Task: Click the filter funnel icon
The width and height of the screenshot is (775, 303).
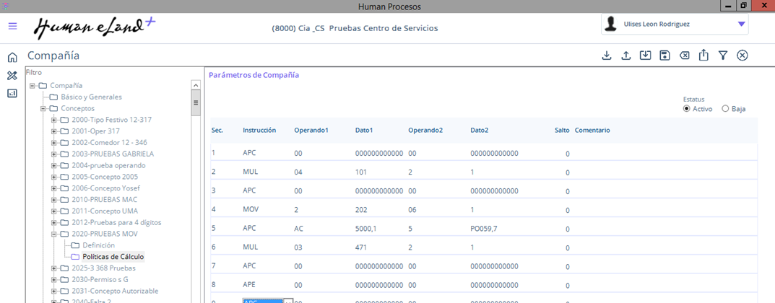Action: pyautogui.click(x=722, y=56)
